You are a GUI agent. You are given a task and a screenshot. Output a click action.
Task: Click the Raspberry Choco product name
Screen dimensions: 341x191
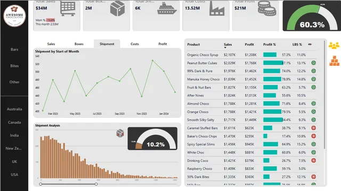tap(199, 169)
